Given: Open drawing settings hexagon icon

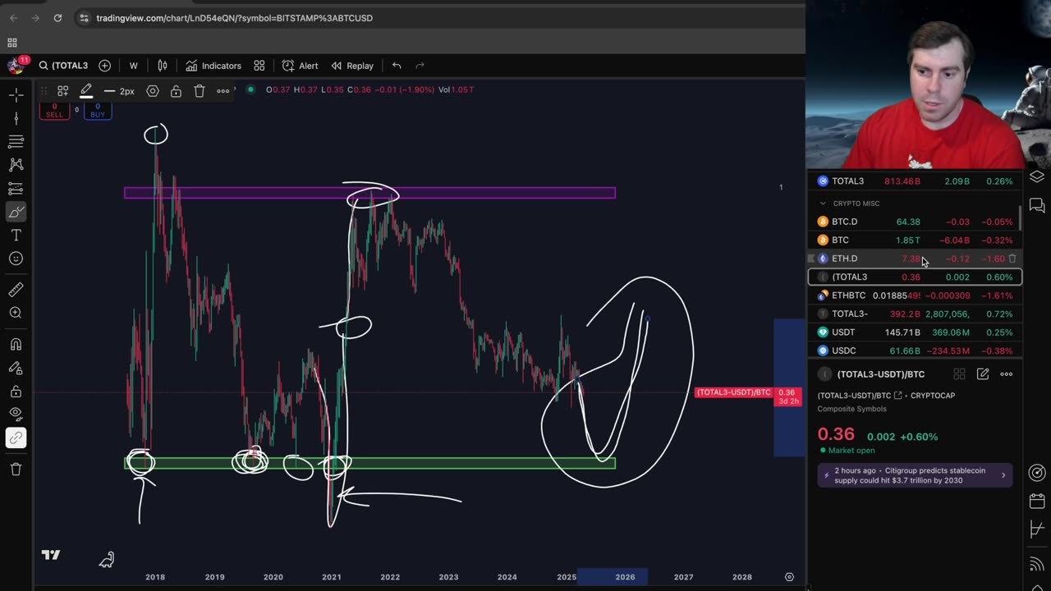Looking at the screenshot, I should (x=153, y=91).
